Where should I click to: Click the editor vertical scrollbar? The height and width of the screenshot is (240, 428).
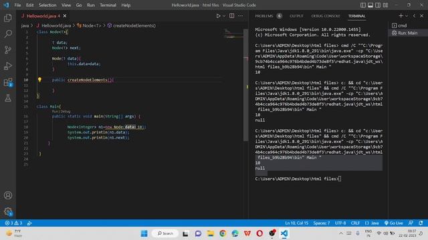point(245,85)
